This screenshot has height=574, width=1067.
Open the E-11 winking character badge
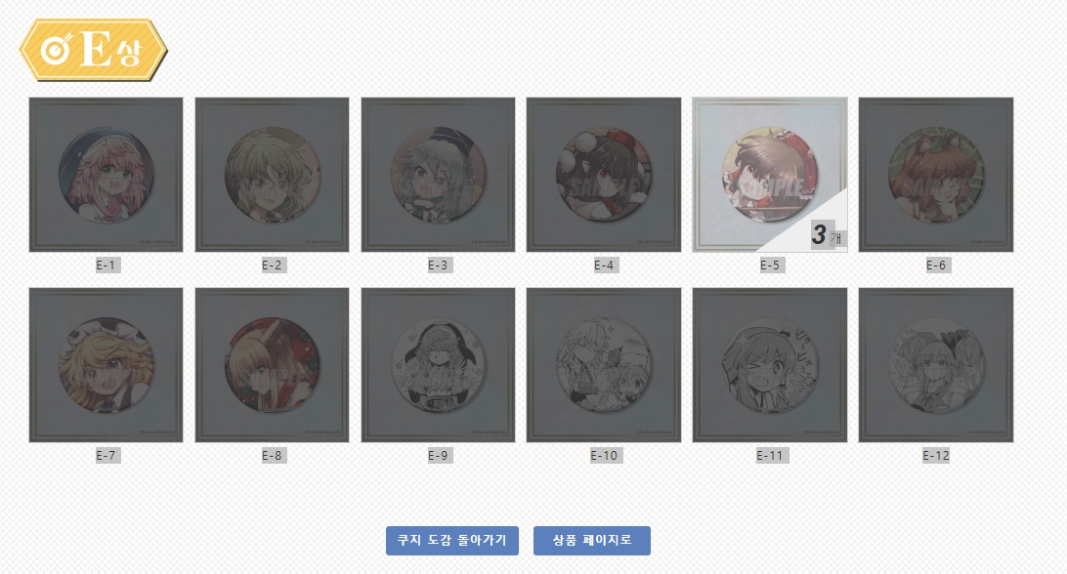[x=770, y=365]
